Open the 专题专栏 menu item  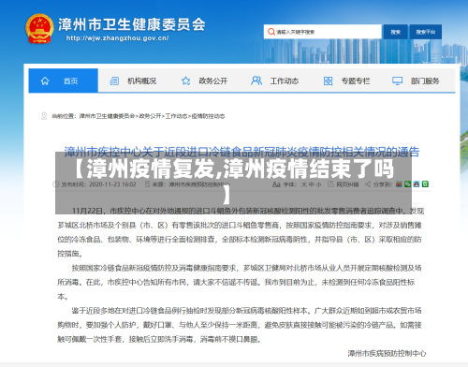click(x=356, y=81)
